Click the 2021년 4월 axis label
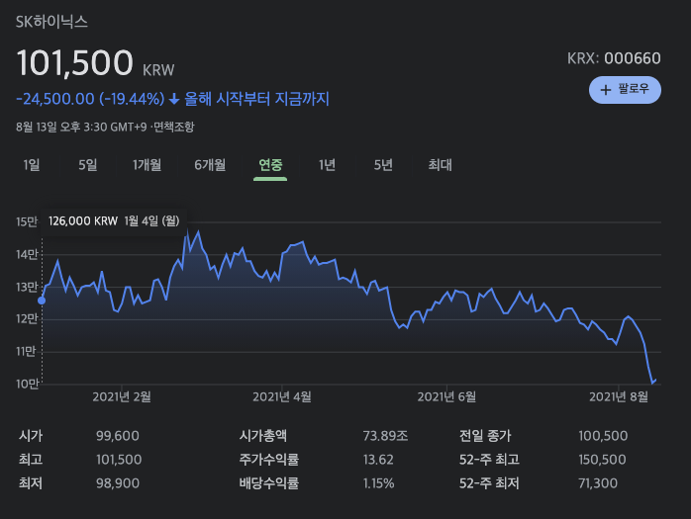 [282, 396]
